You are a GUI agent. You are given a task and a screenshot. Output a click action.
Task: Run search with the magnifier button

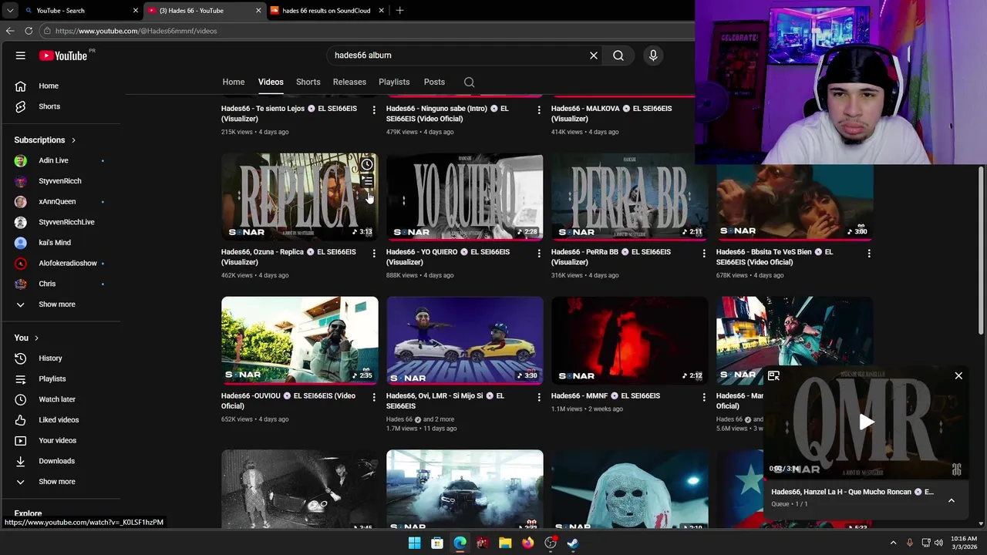coord(618,55)
